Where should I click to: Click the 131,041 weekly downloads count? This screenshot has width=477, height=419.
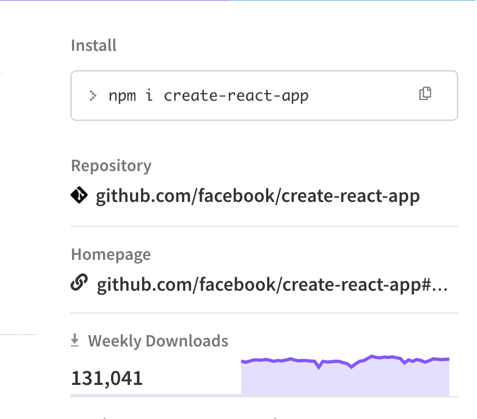(x=107, y=378)
